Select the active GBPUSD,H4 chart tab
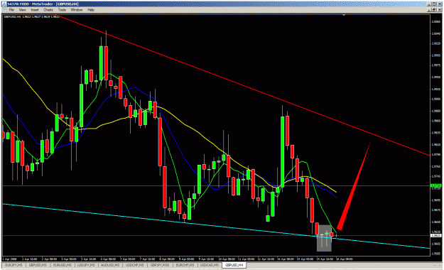 (234, 265)
